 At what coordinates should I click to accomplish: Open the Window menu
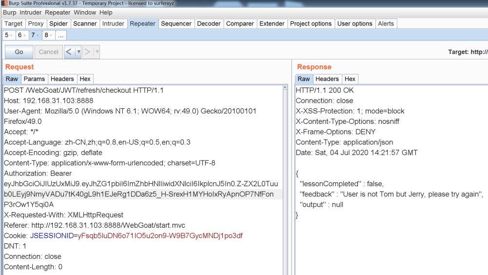pyautogui.click(x=85, y=13)
